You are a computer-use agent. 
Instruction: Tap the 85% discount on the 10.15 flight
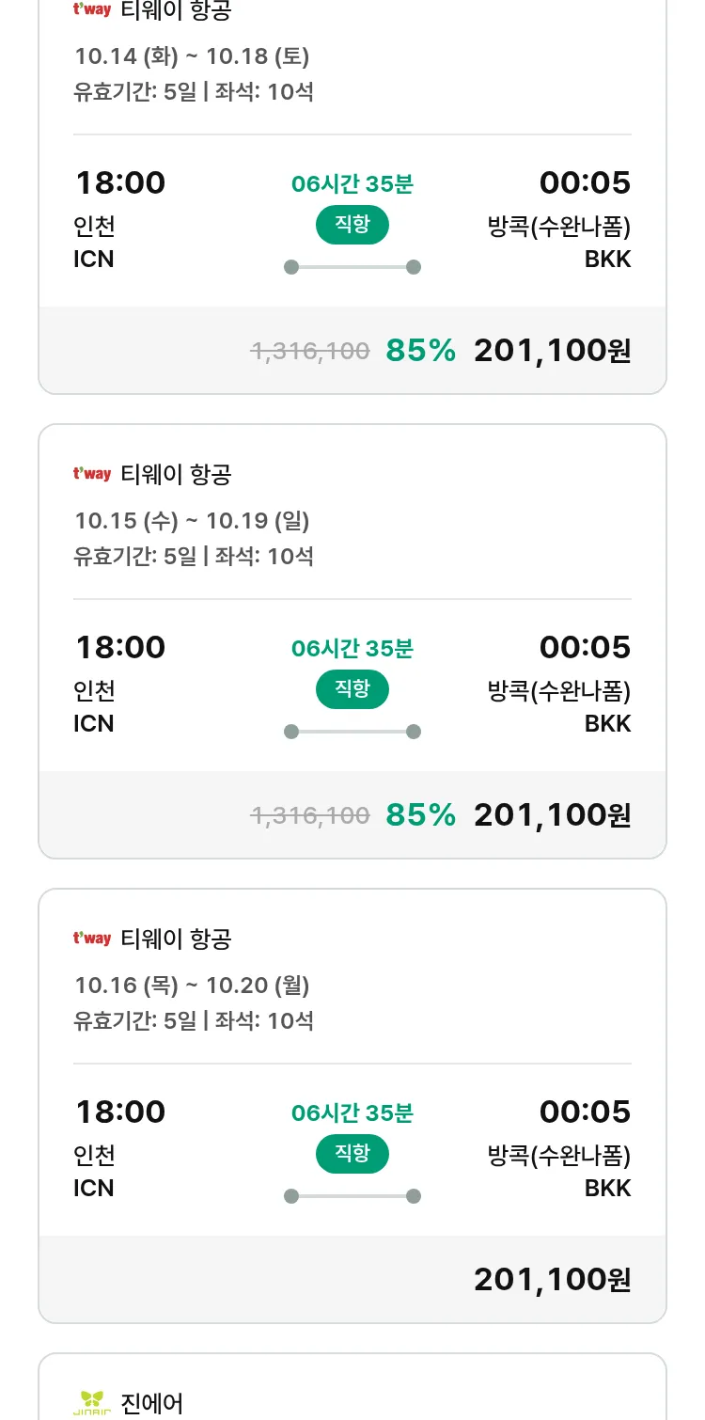pyautogui.click(x=420, y=815)
